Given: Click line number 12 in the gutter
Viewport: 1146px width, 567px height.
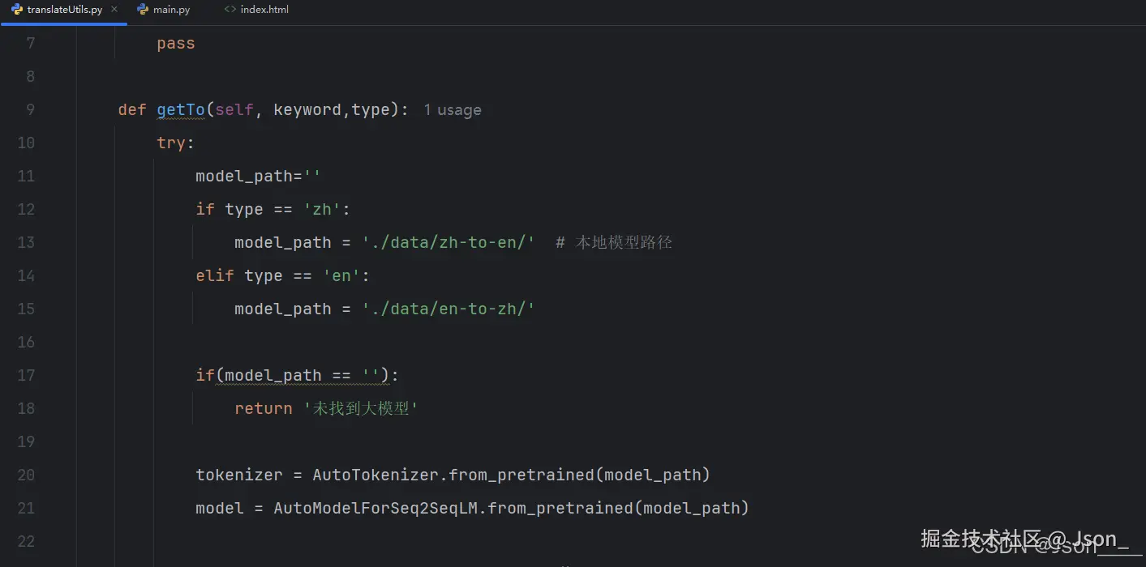Looking at the screenshot, I should pyautogui.click(x=26, y=209).
